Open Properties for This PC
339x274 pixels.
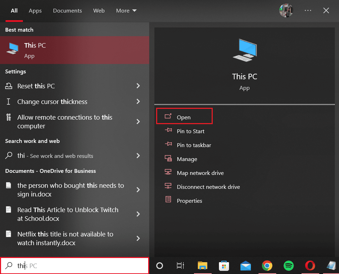(x=189, y=201)
